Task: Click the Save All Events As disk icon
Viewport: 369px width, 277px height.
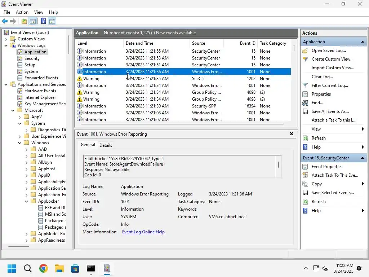Action: coord(305,111)
